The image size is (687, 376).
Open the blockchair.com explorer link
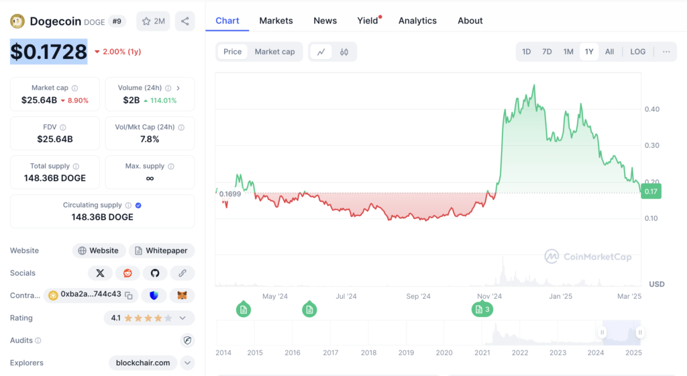(x=143, y=363)
